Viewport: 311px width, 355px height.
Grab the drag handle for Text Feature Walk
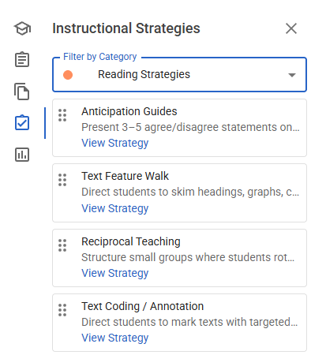pyautogui.click(x=62, y=180)
